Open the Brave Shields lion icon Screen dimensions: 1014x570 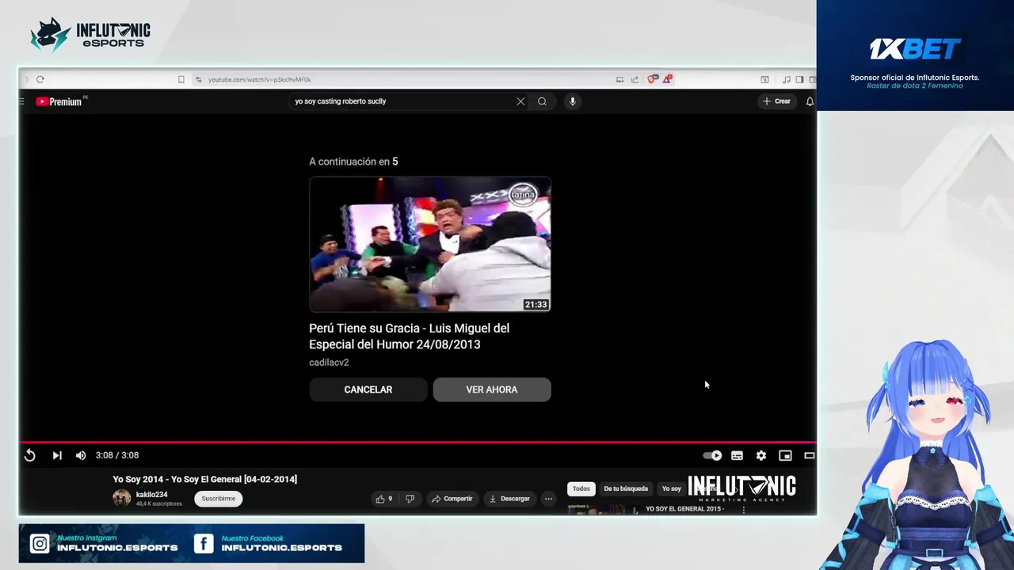pyautogui.click(x=652, y=79)
